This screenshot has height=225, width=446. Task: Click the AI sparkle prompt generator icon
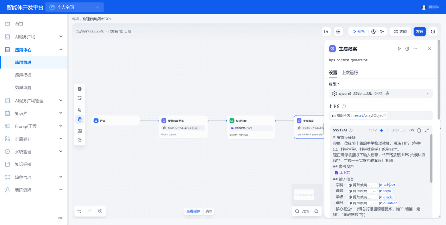tap(382, 130)
